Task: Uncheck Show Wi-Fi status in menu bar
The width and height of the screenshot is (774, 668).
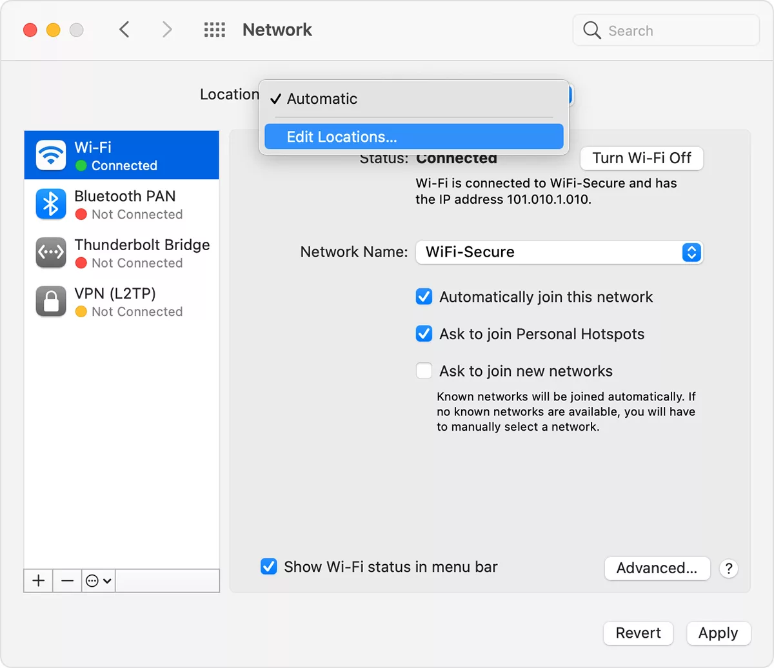Action: [x=268, y=567]
